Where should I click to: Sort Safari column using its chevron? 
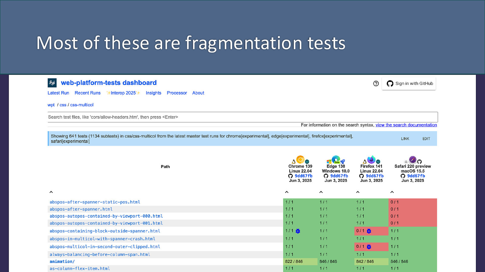coord(392,192)
